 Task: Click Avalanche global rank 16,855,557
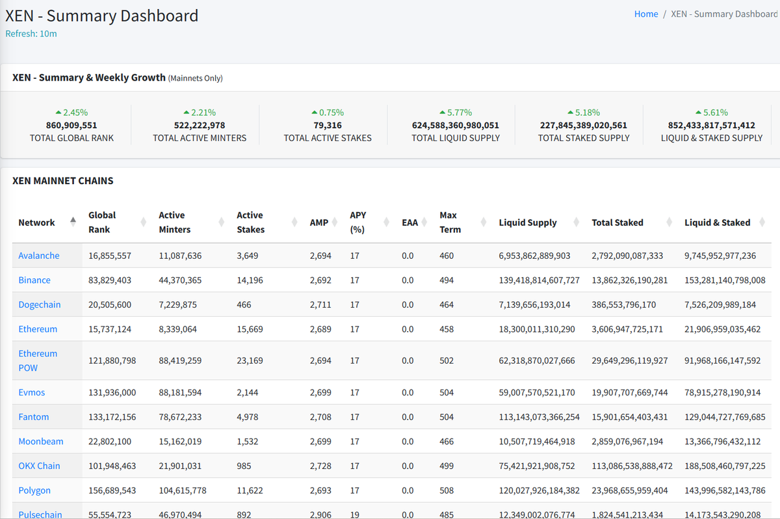[110, 256]
